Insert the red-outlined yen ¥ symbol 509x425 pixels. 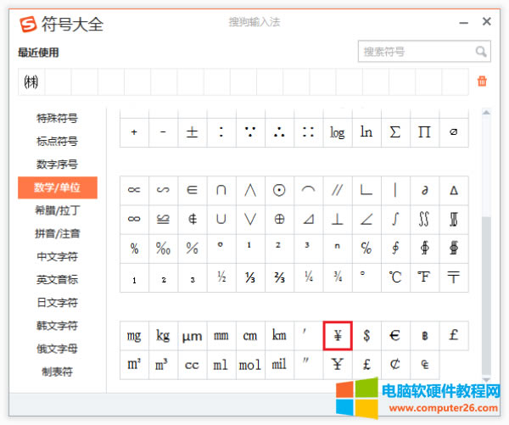click(x=338, y=336)
